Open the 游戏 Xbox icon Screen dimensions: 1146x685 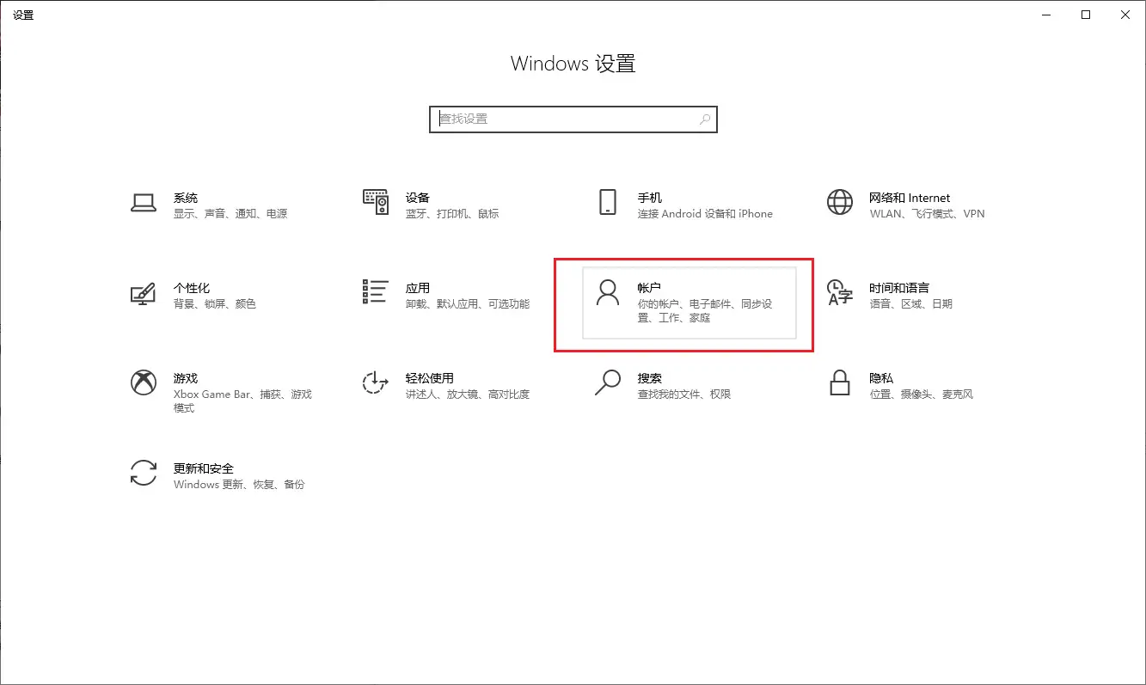(x=143, y=382)
